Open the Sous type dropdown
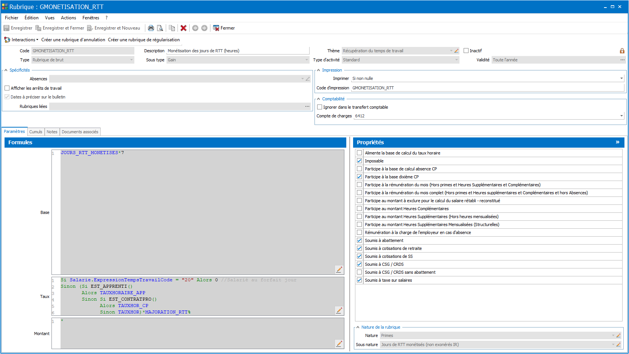The height and width of the screenshot is (354, 629). pos(307,60)
